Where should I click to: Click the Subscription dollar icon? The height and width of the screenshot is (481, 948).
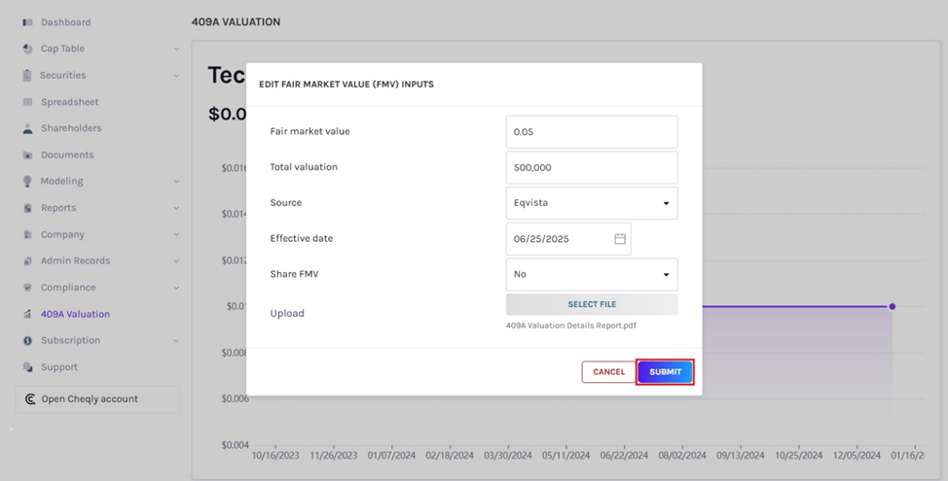click(x=27, y=341)
